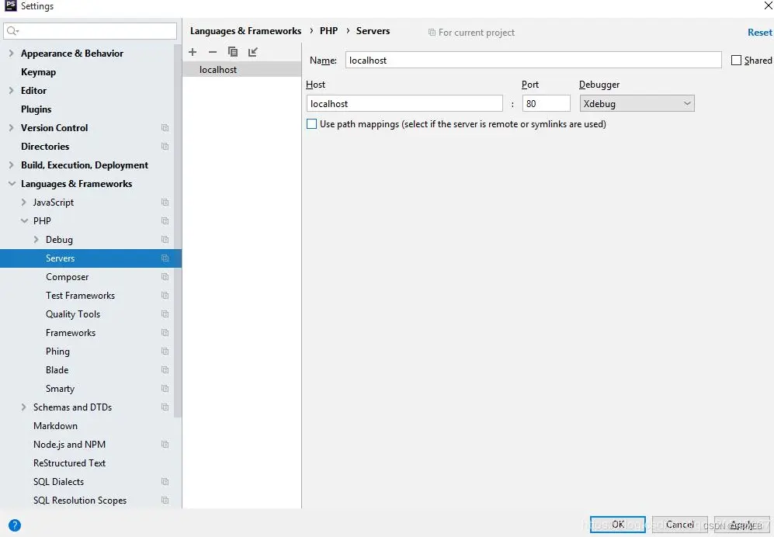Viewport: 774px width, 537px height.
Task: Expand Appearance & Behavior section
Action: tap(11, 54)
